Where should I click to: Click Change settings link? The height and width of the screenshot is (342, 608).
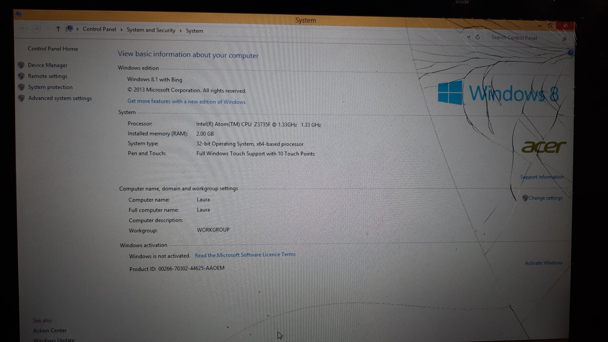click(545, 198)
